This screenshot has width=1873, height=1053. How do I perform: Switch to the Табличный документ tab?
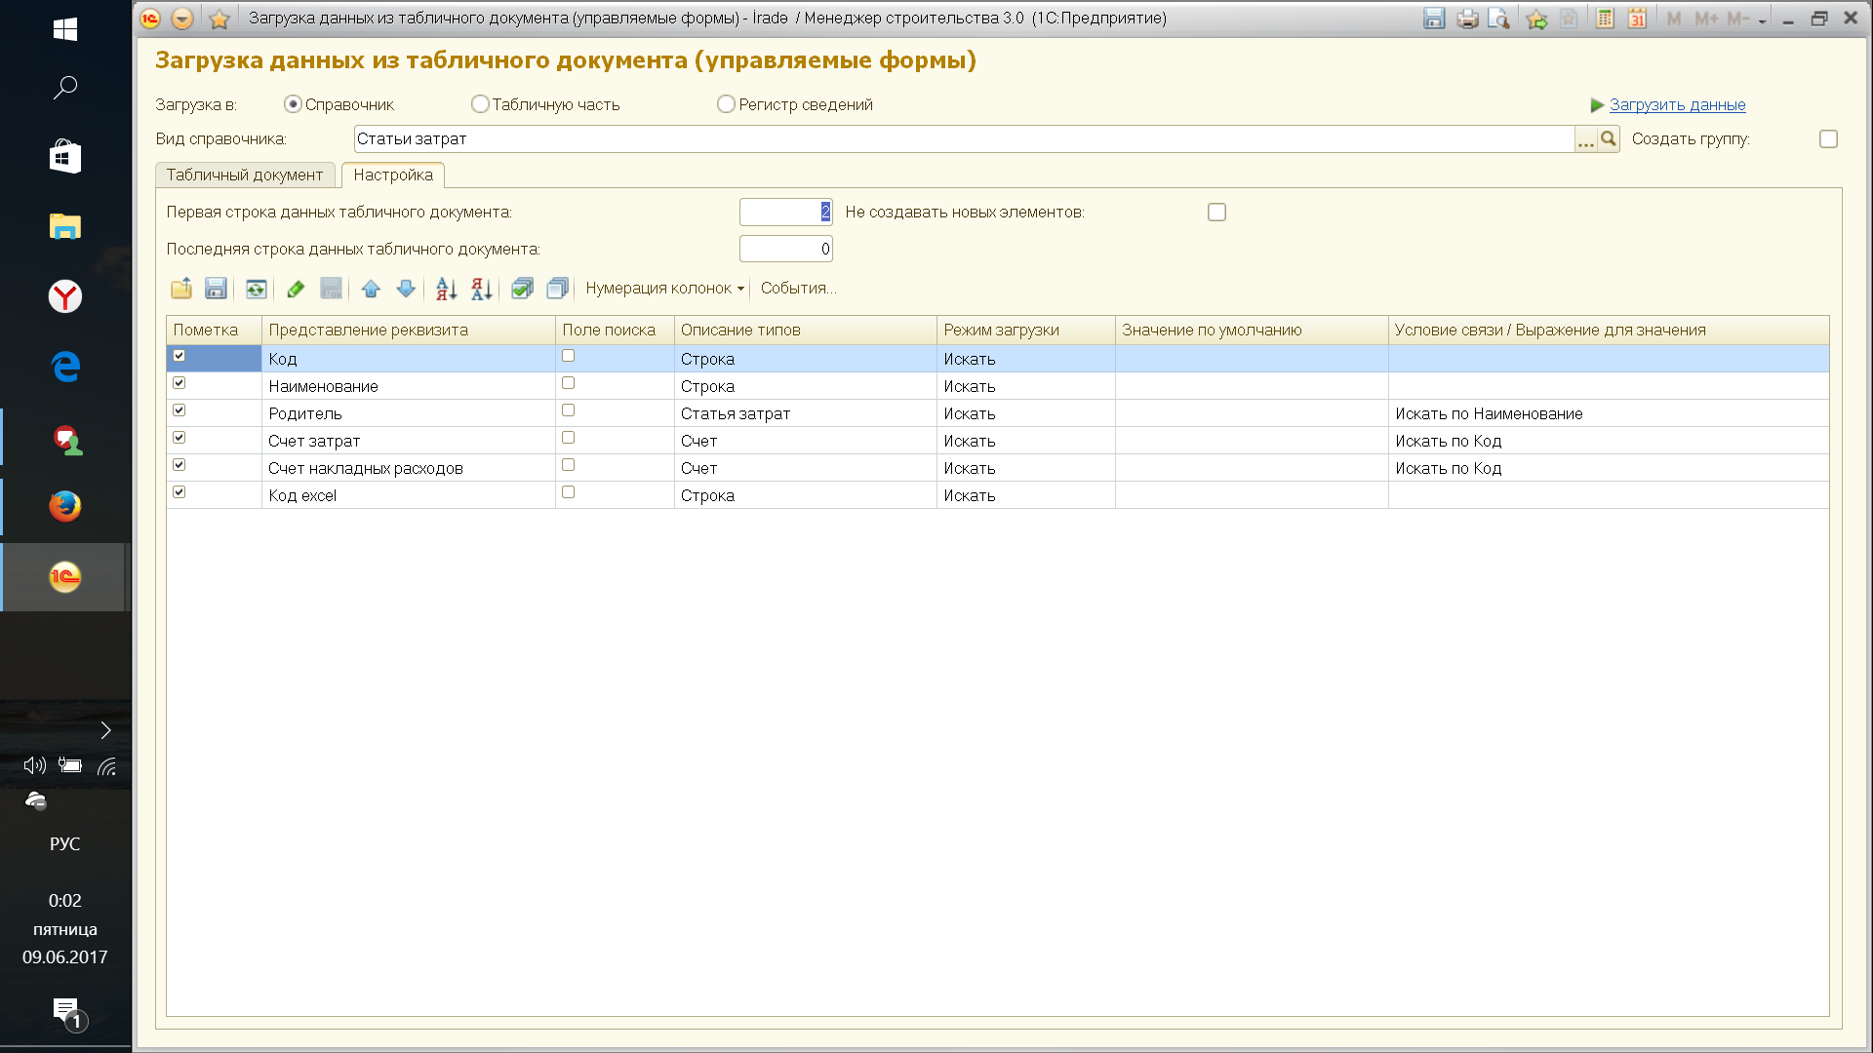(245, 175)
